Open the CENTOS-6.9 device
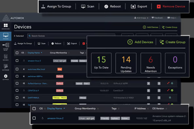This screenshot has height=129, width=194. (x=33, y=91)
